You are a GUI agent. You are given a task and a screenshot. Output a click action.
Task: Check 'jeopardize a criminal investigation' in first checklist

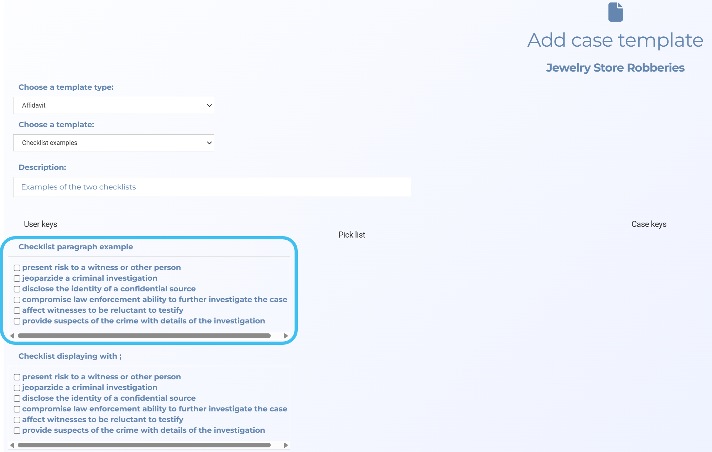point(17,279)
